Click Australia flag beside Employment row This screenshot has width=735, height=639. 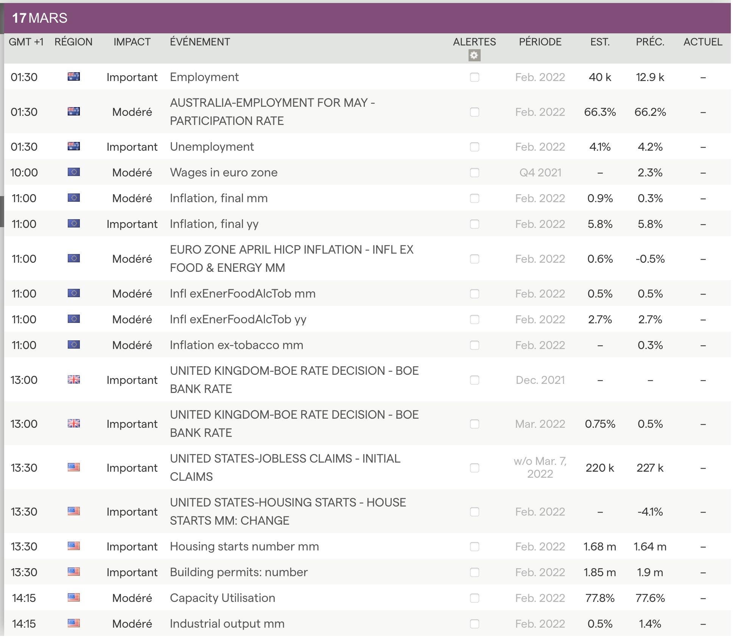click(x=74, y=77)
